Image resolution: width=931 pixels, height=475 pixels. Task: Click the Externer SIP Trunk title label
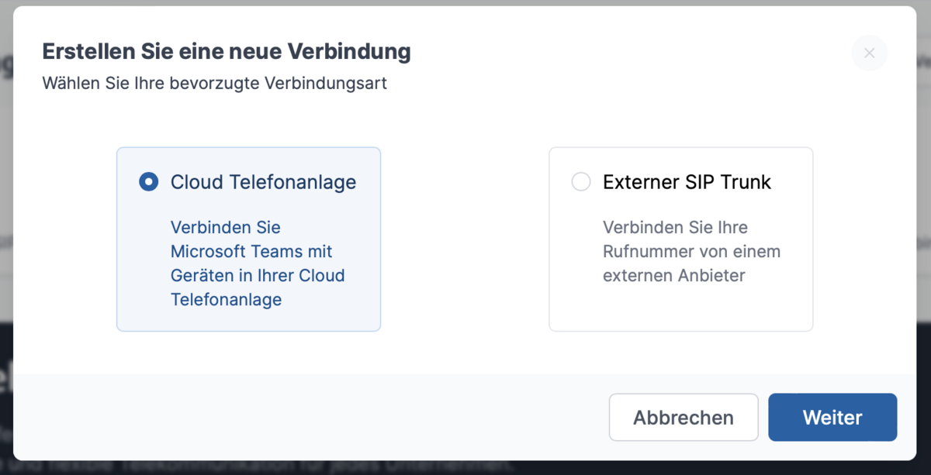click(687, 182)
